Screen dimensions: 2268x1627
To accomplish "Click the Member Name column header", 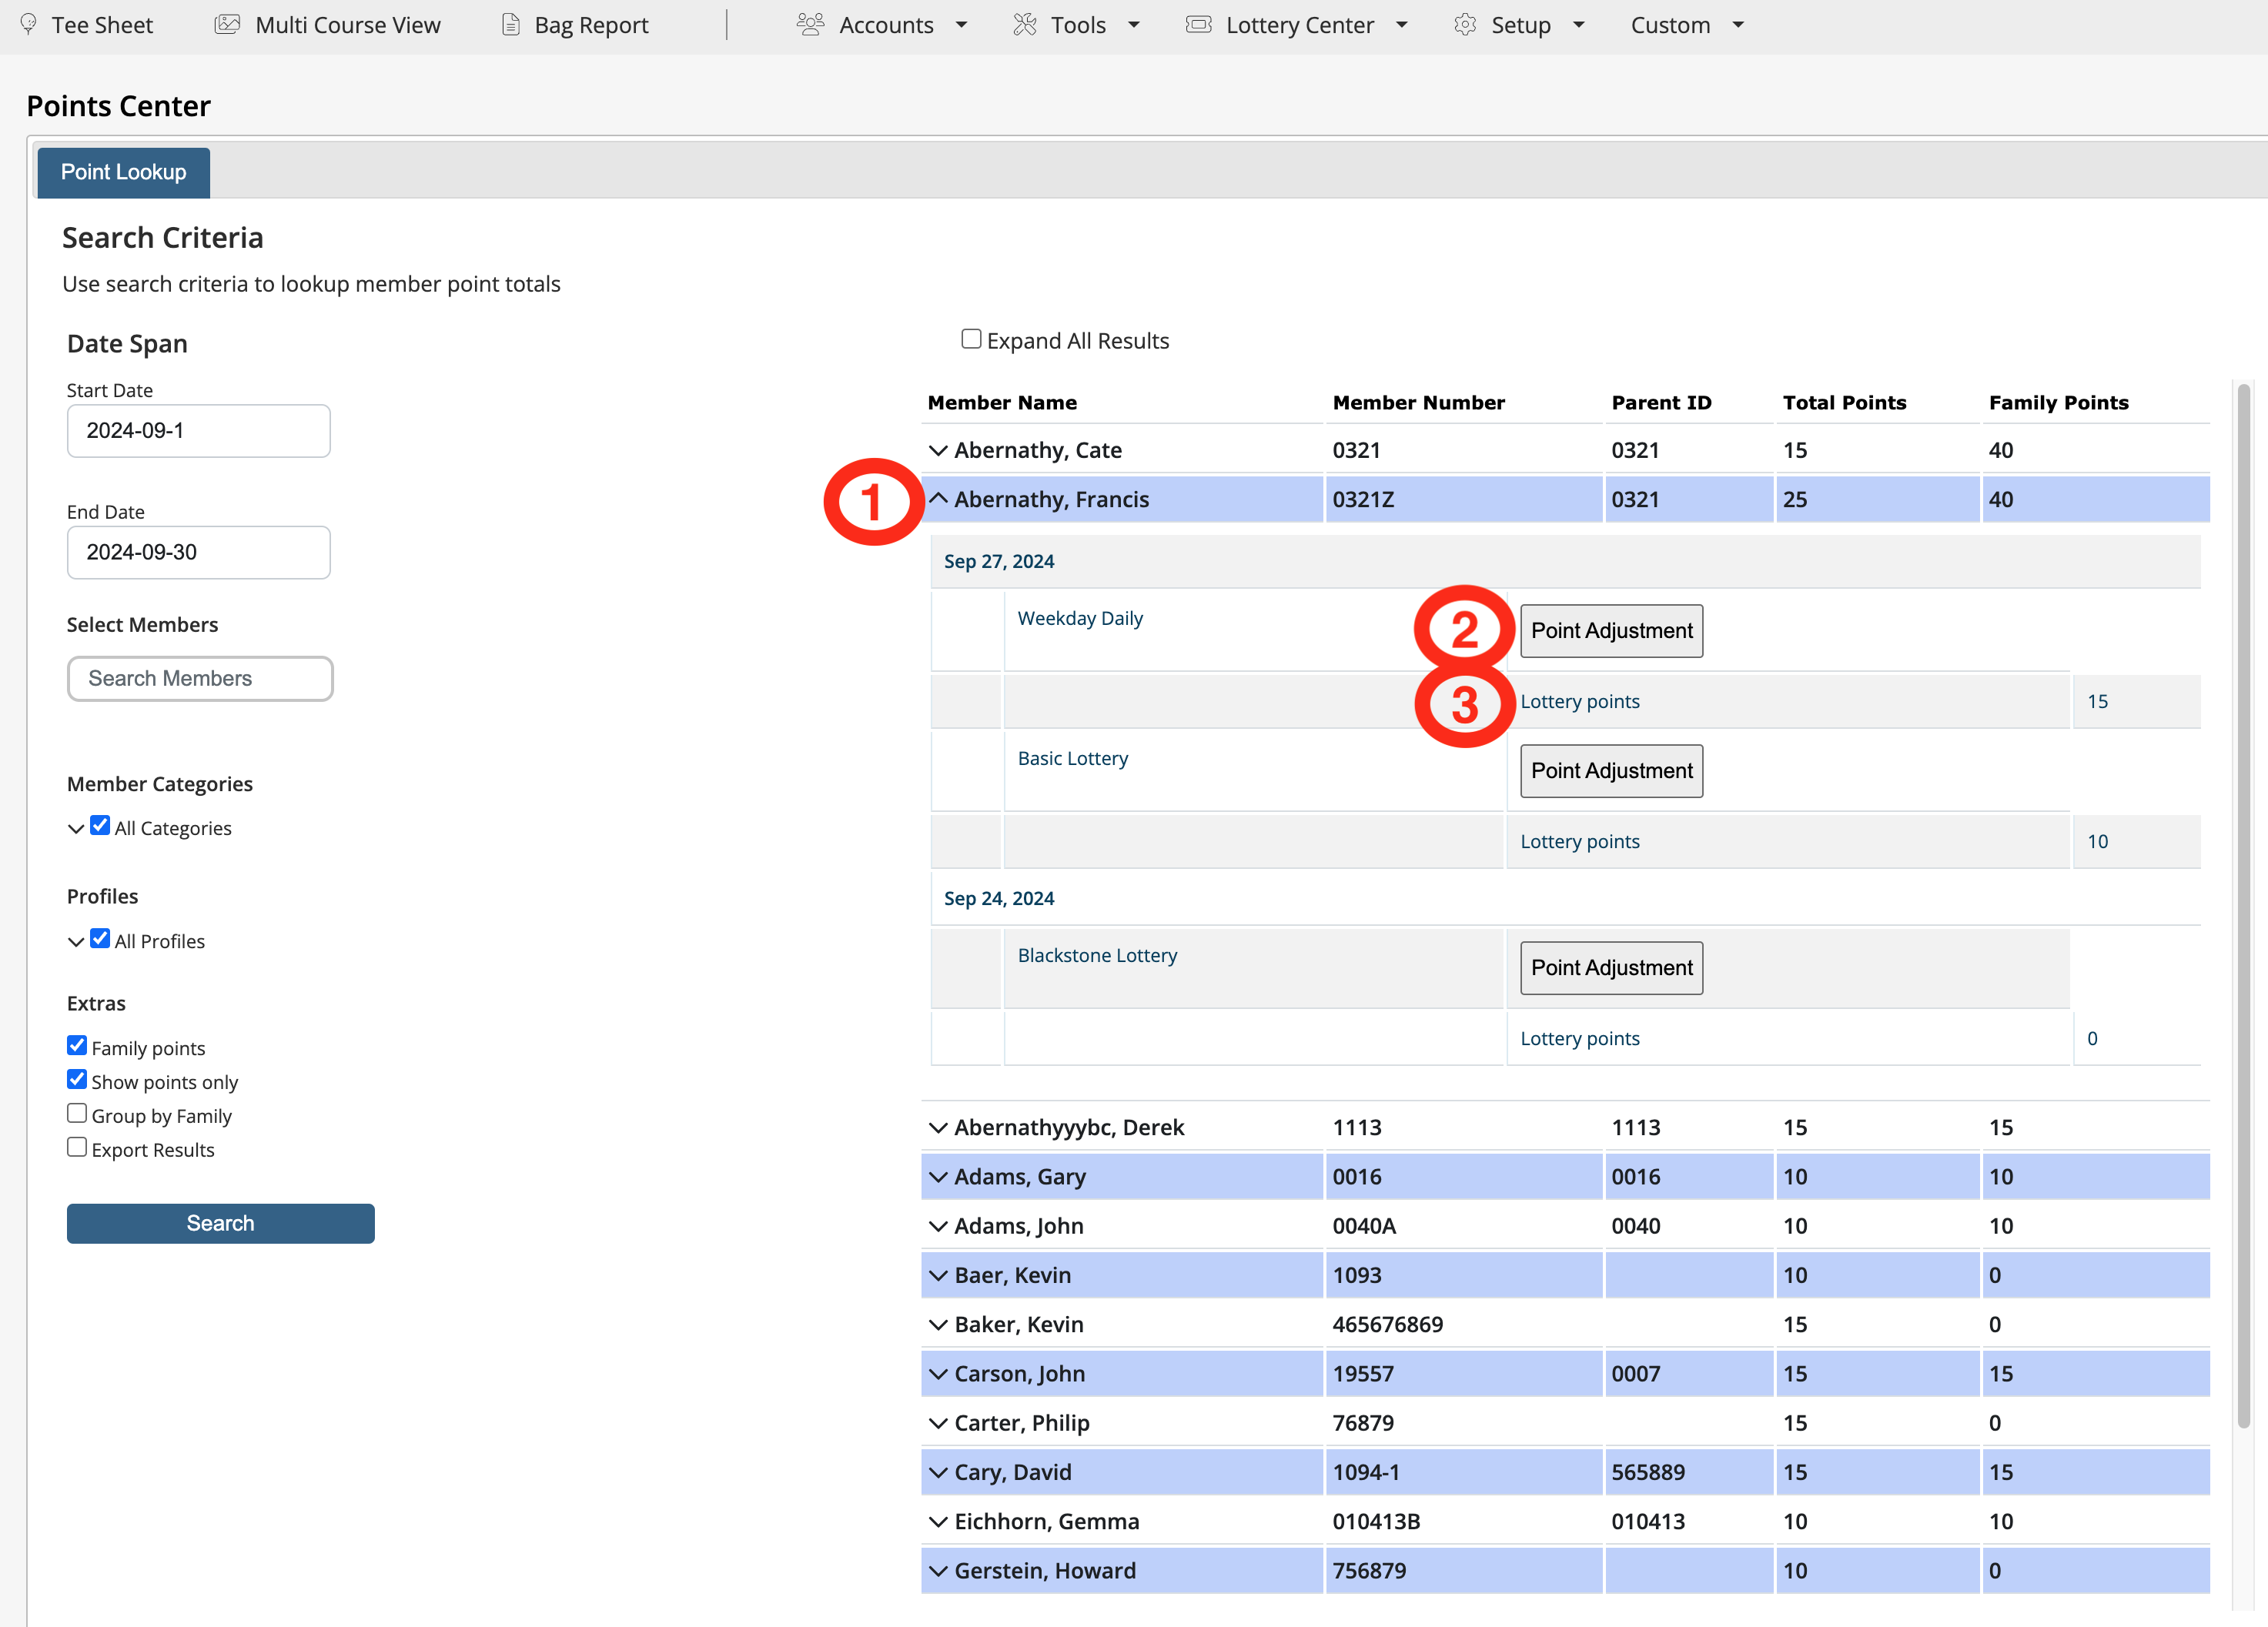I will click(1002, 402).
